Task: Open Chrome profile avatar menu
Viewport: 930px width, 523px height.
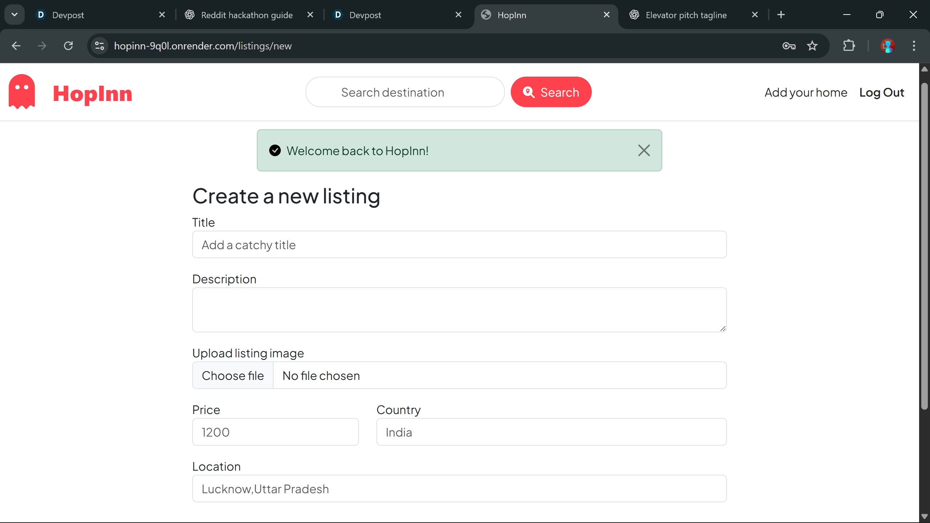Action: [x=887, y=46]
